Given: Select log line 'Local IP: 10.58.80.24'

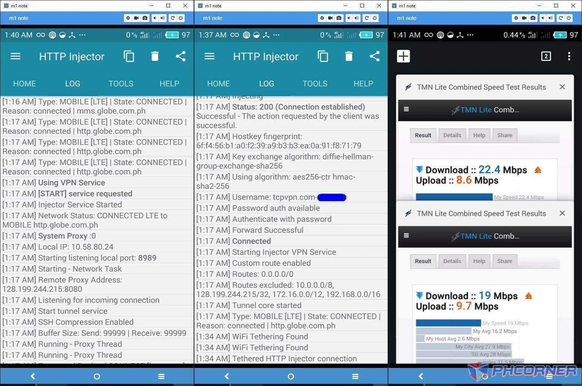Looking at the screenshot, I should click(97, 247).
